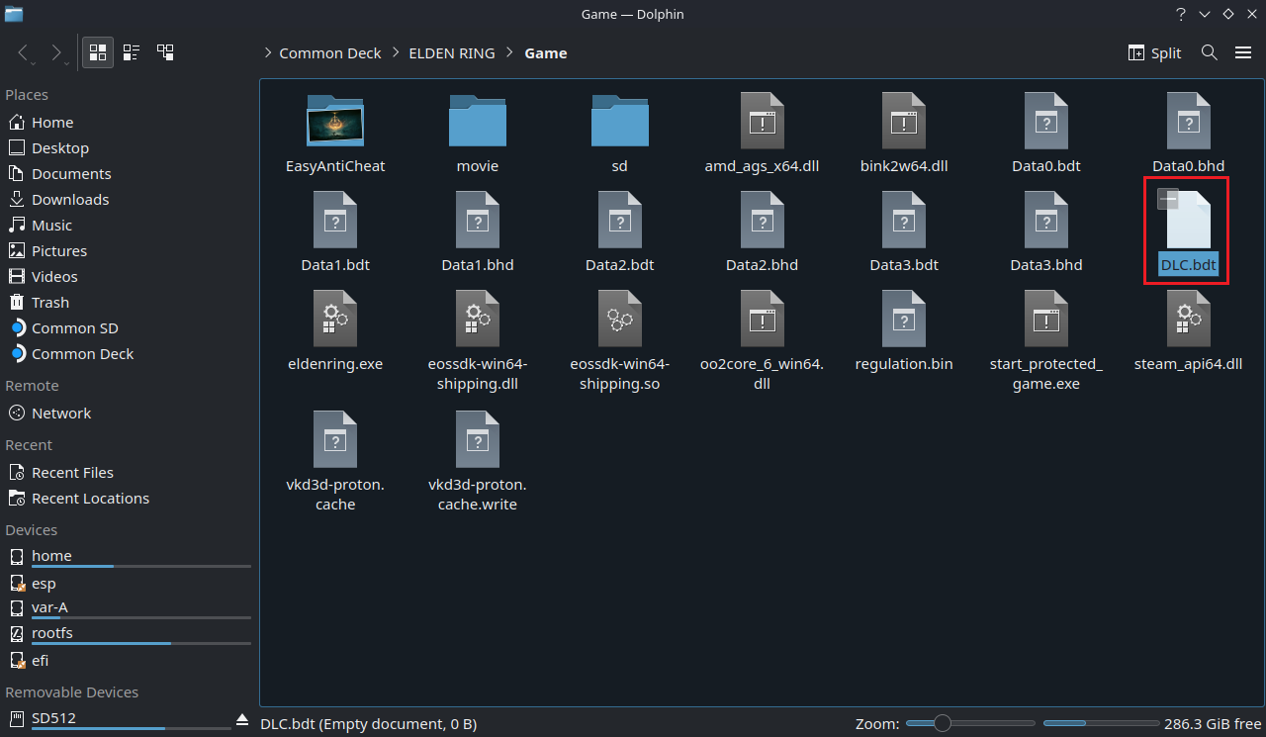This screenshot has height=737, width=1266.
Task: Select regulation.bin file
Action: (904, 331)
